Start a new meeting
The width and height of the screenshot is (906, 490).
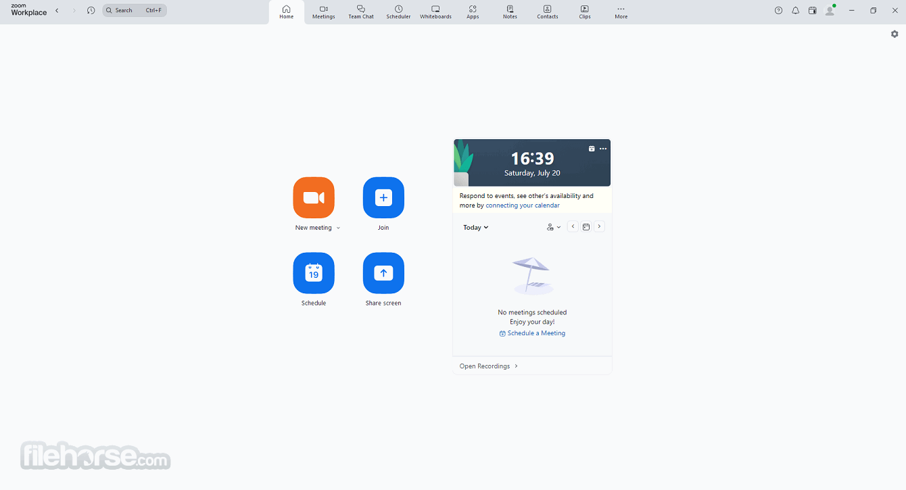pyautogui.click(x=314, y=197)
